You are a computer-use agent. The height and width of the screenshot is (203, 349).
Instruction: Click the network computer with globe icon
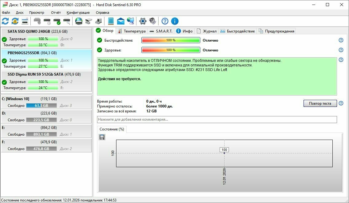pos(131,21)
